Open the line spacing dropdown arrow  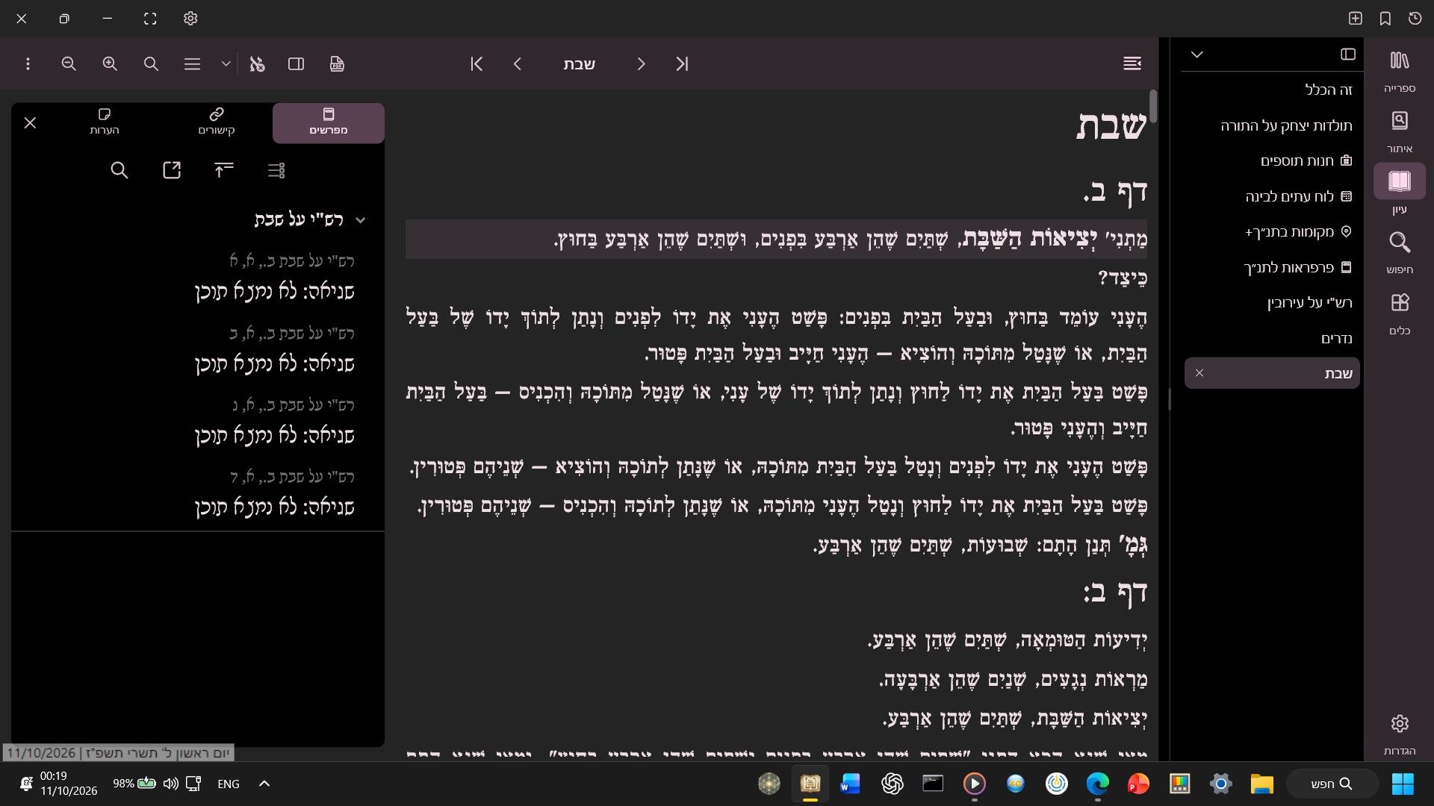click(226, 64)
